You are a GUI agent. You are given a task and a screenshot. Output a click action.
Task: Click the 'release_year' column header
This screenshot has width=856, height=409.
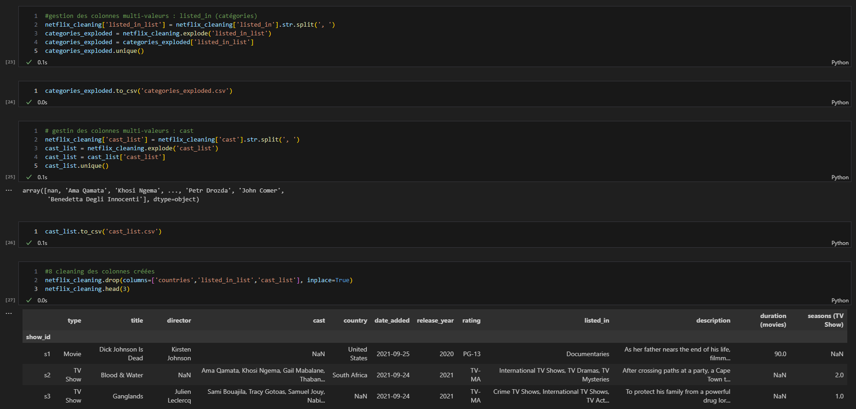pos(435,321)
